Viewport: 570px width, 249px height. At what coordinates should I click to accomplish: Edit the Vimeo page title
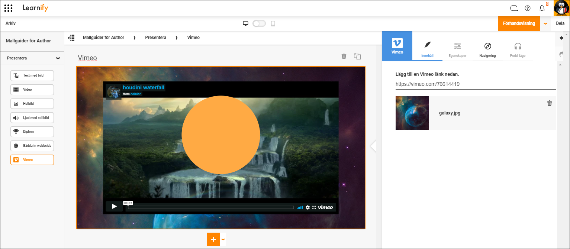[87, 58]
